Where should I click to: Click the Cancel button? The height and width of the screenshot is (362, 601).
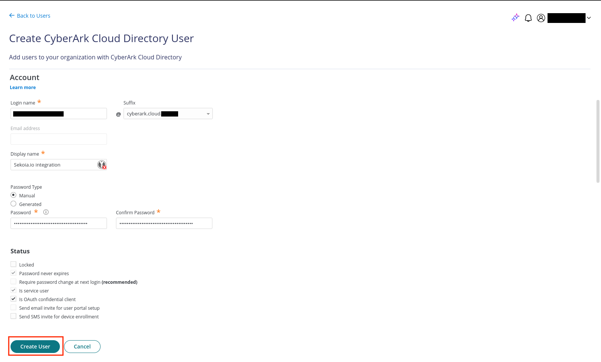tap(82, 347)
